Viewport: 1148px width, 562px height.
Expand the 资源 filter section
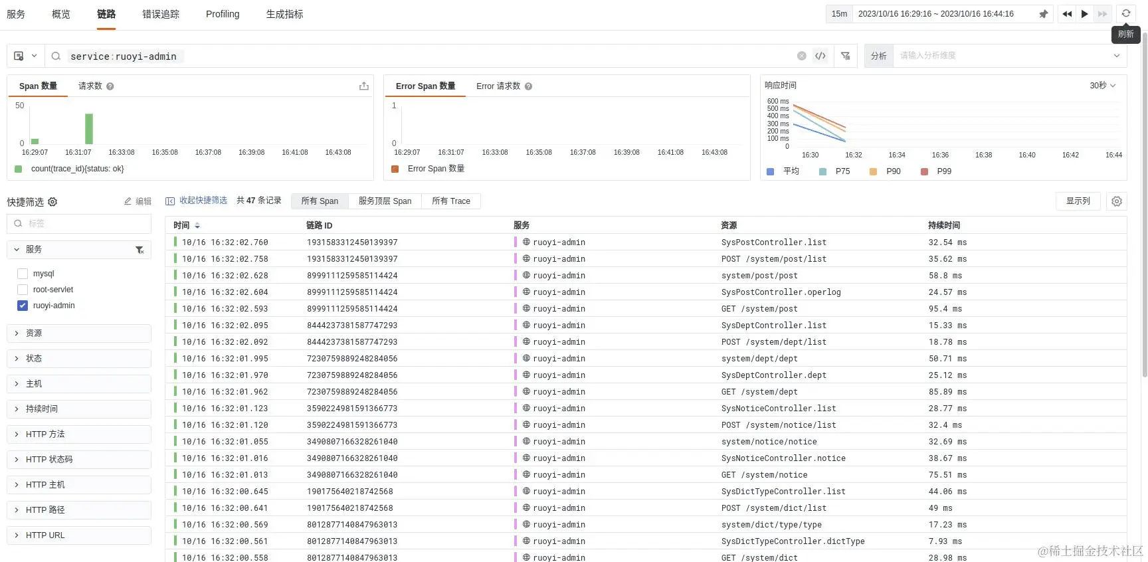coord(79,333)
